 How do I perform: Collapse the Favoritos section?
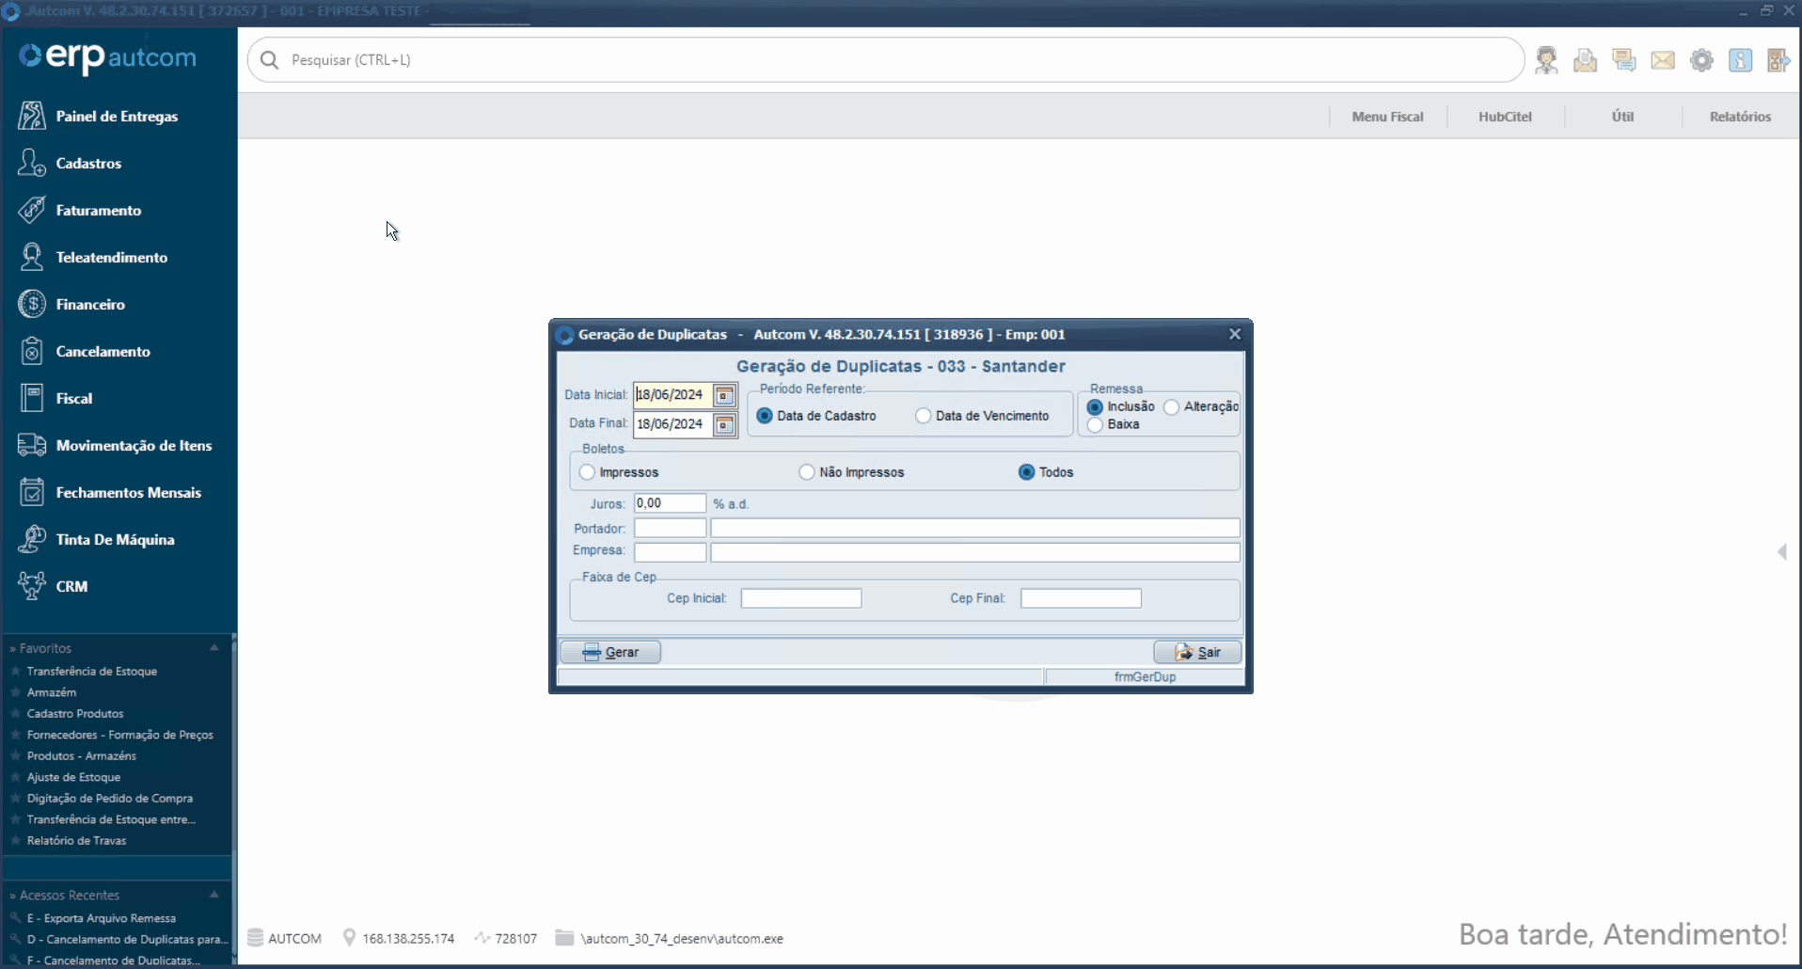click(214, 647)
